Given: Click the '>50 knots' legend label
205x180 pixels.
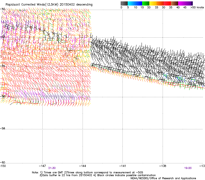Looking at the screenshot, I should [197, 7].
